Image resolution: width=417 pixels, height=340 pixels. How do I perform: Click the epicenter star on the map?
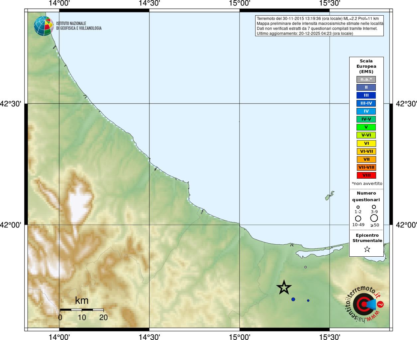(284, 288)
